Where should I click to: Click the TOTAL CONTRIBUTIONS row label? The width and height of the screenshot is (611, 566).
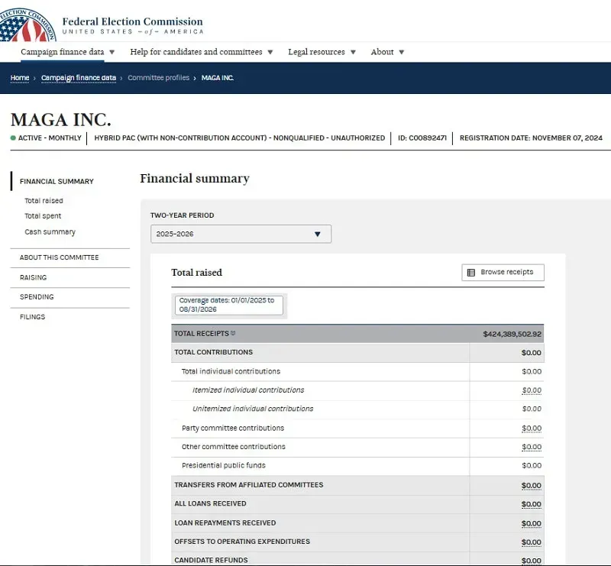pos(214,352)
